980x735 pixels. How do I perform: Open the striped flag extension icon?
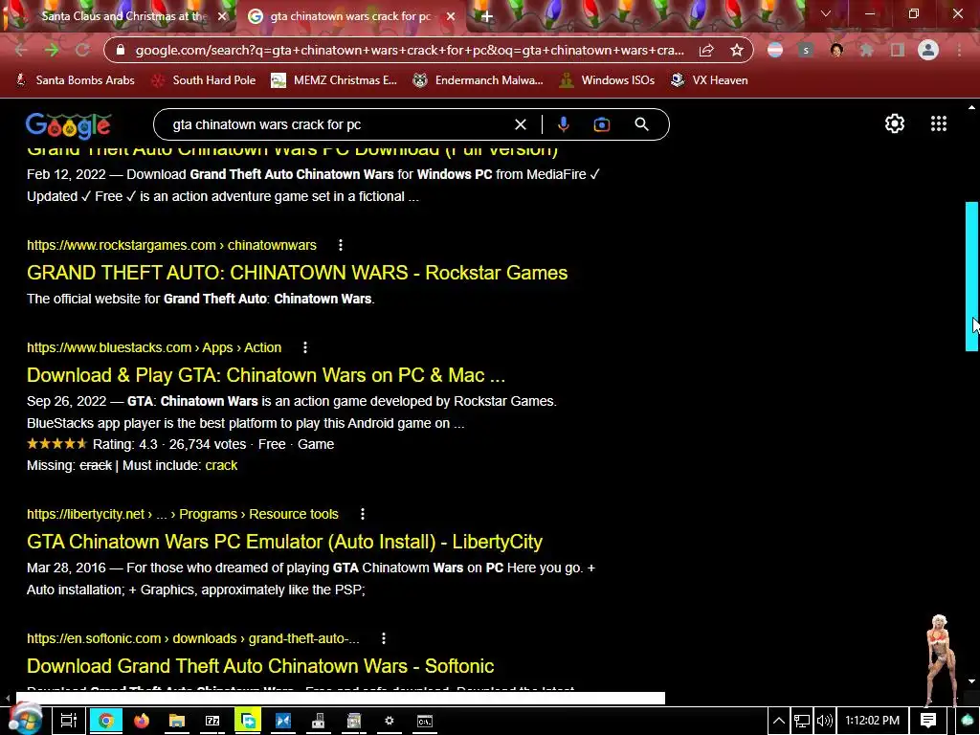775,50
